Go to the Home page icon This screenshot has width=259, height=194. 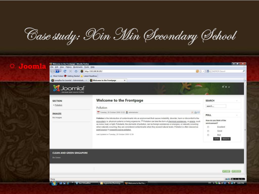76,71
